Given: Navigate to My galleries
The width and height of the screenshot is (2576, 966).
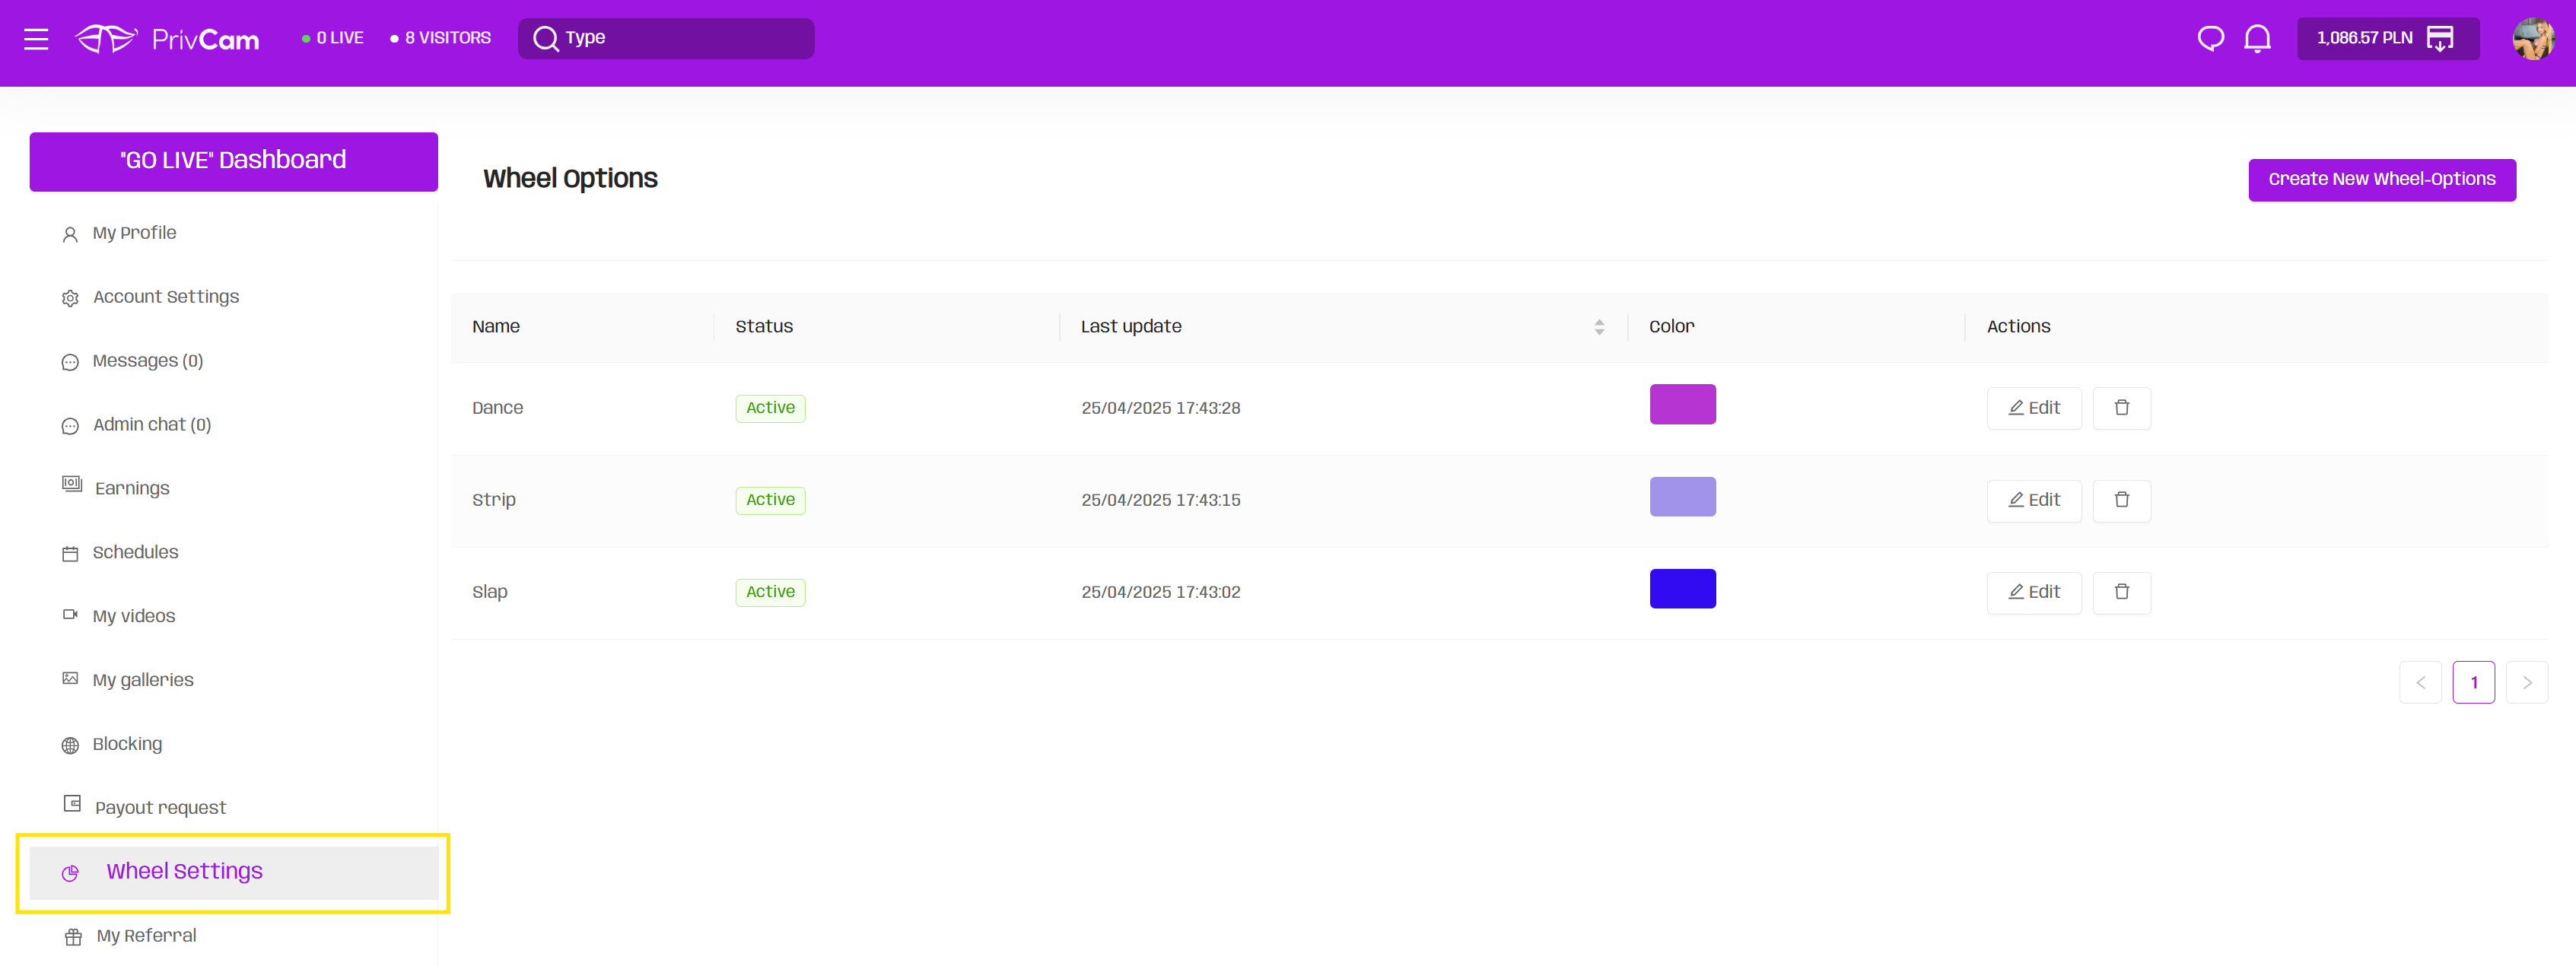Looking at the screenshot, I should 143,680.
